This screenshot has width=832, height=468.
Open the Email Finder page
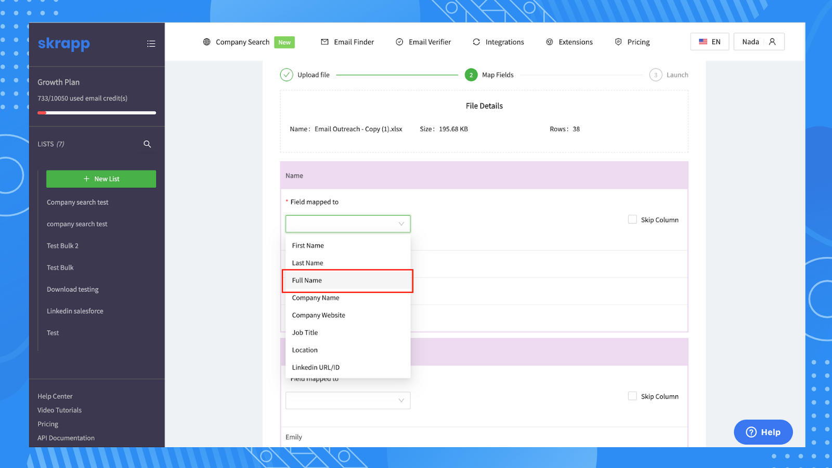[354, 42]
